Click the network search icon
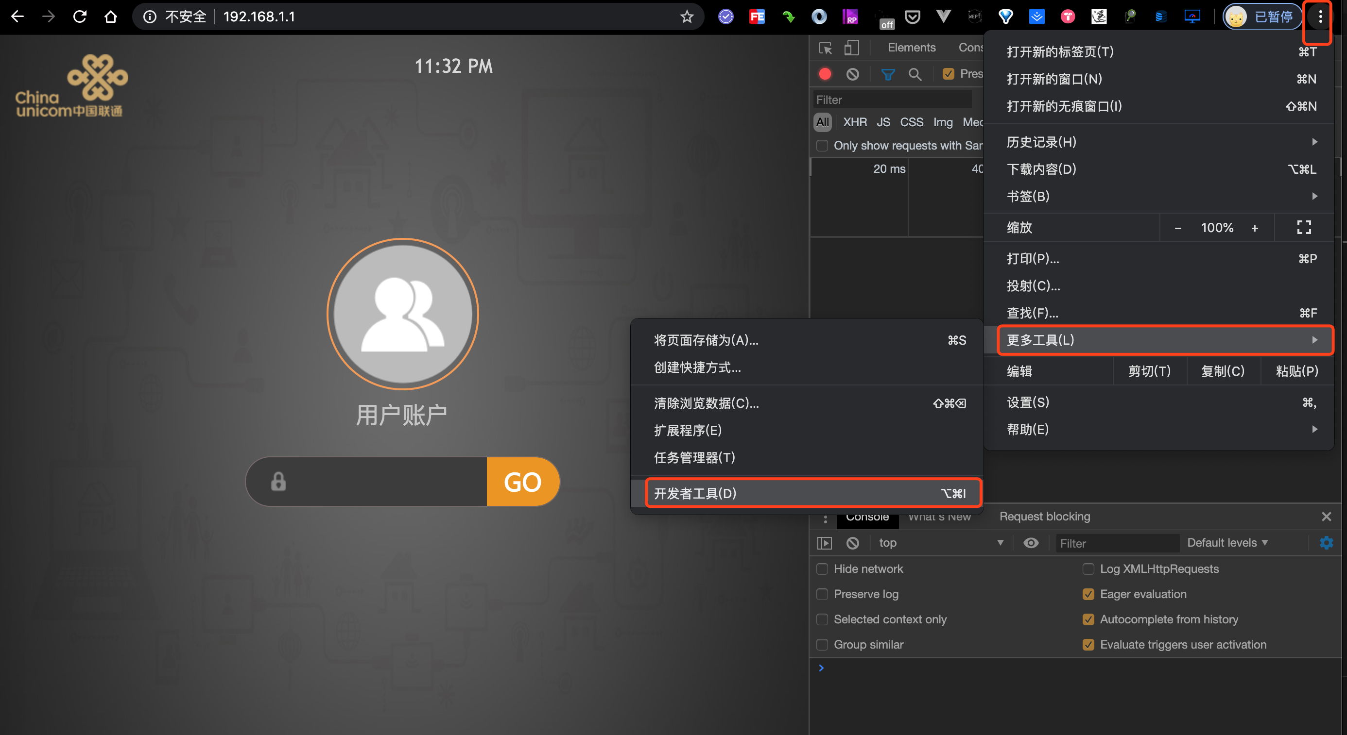The image size is (1347, 735). [x=916, y=74]
